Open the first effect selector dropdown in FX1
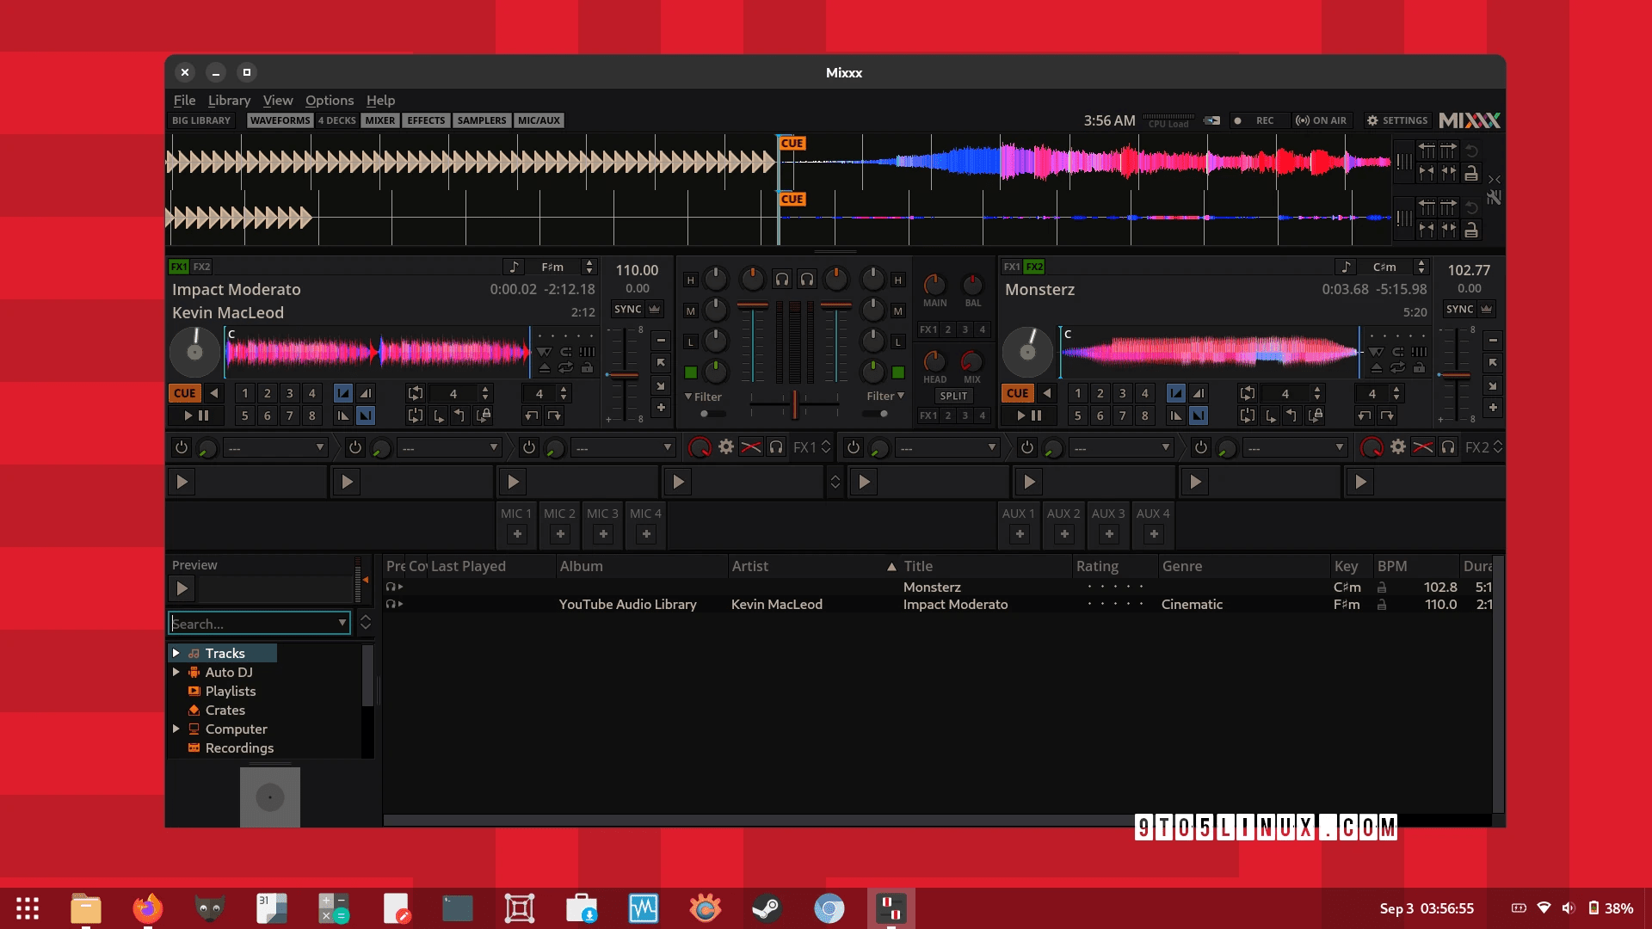Image resolution: width=1652 pixels, height=929 pixels. click(x=275, y=447)
